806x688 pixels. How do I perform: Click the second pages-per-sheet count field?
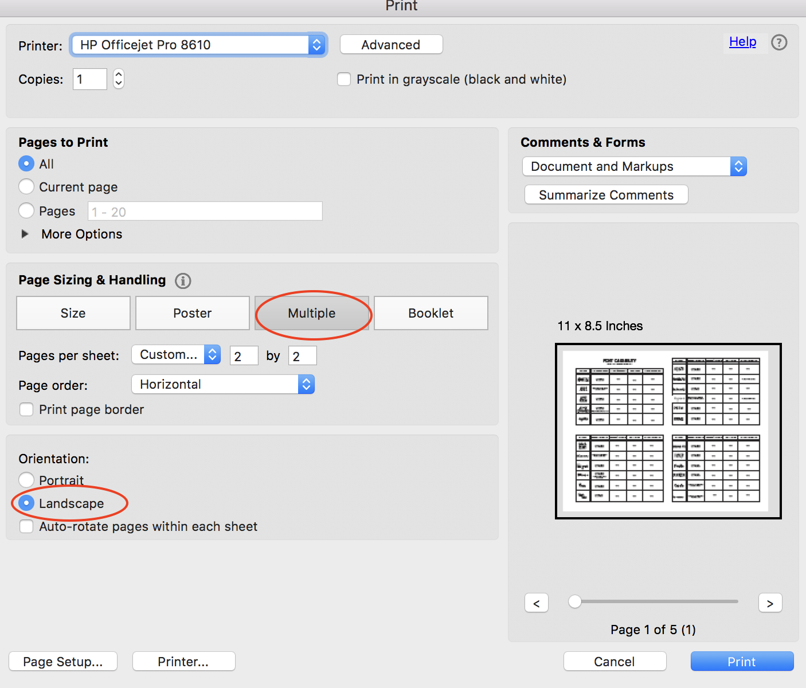pyautogui.click(x=303, y=355)
